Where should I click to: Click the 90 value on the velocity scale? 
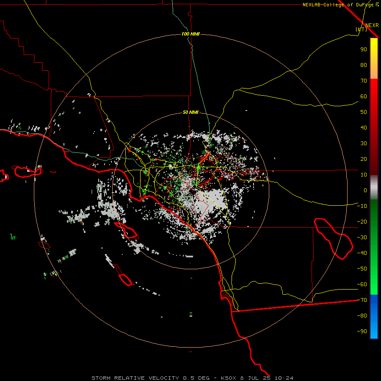tap(364, 50)
